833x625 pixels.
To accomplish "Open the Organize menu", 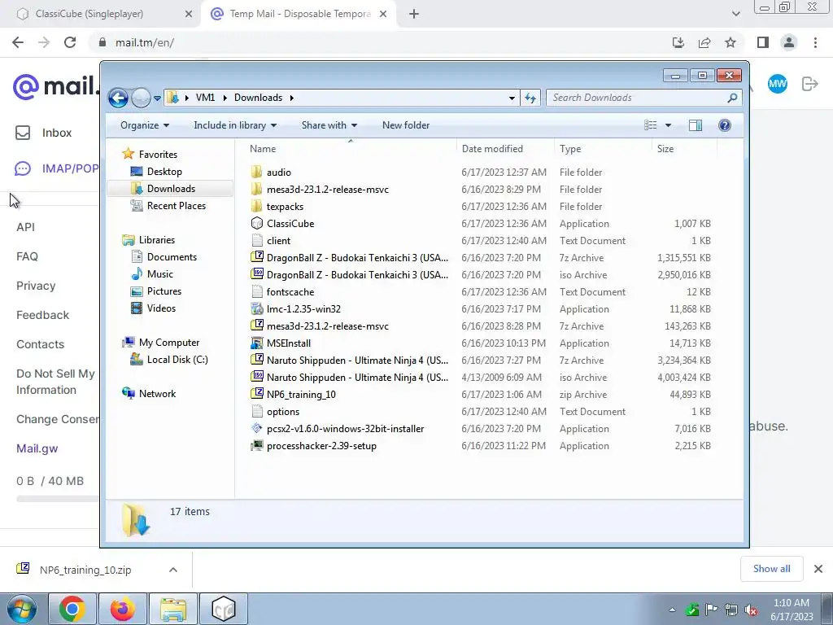I will [x=145, y=125].
